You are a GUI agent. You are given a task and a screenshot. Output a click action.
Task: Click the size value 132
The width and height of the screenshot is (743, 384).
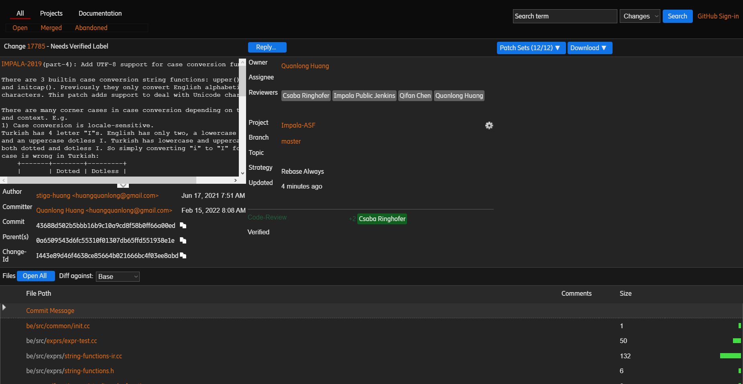pyautogui.click(x=625, y=356)
